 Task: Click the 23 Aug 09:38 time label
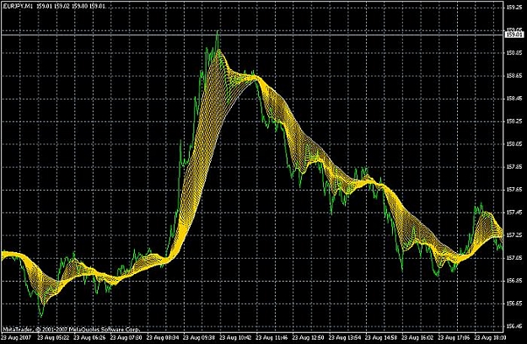click(199, 337)
